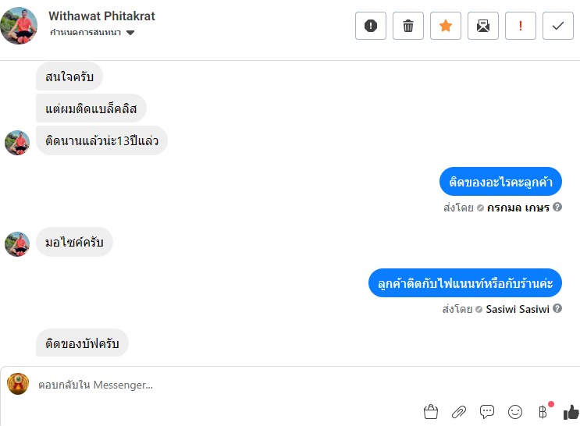Screen dimensions: 580x426
Task: Click the contact's profile photo in header
Action: 20,25
